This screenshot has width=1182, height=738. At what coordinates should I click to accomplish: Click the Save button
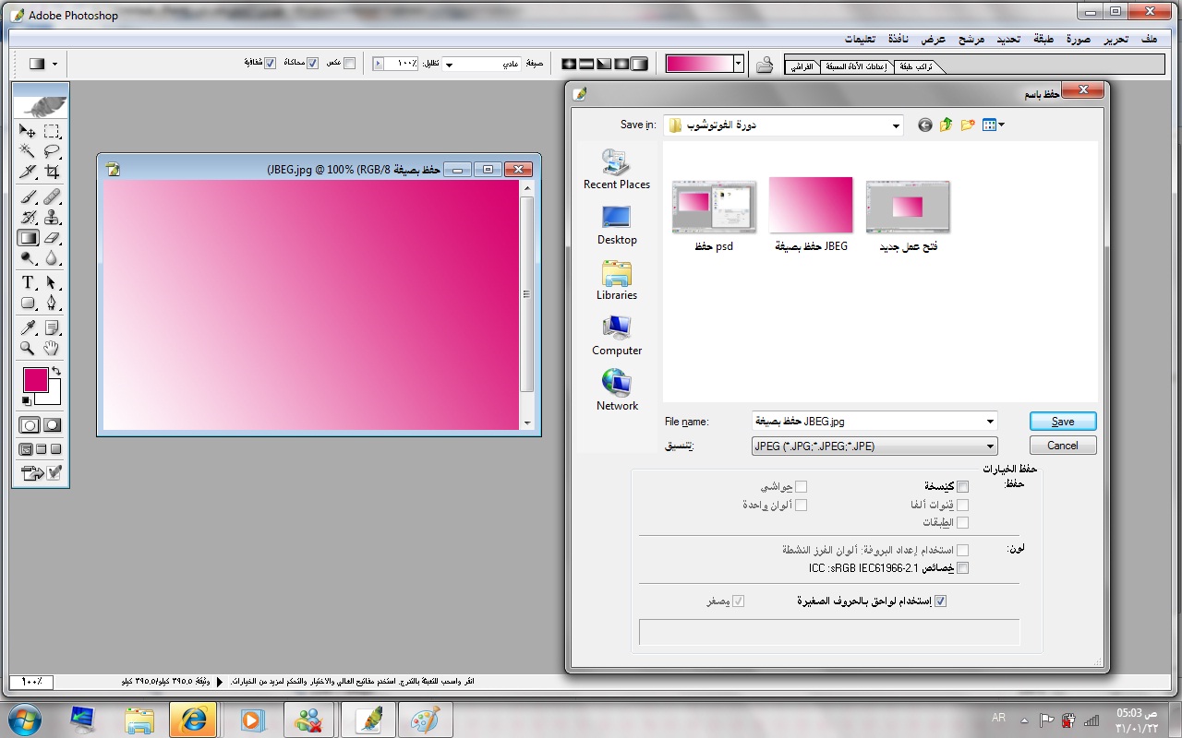(1062, 422)
